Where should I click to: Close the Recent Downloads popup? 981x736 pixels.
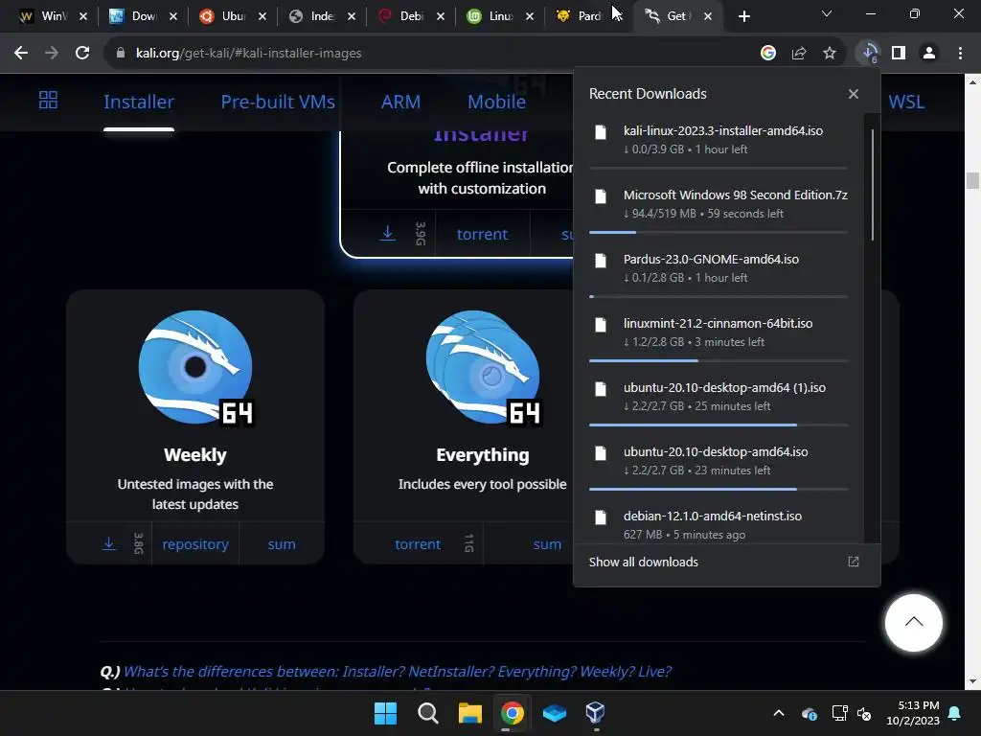pos(854,94)
